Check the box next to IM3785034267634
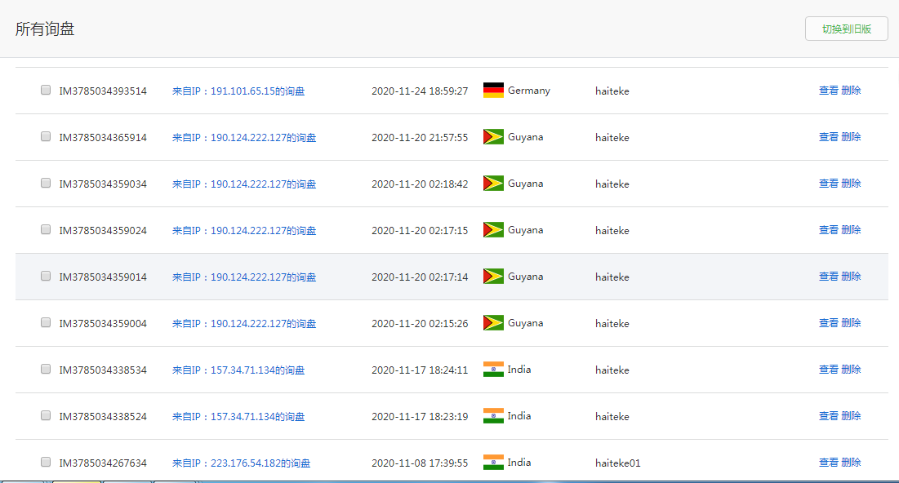 click(x=46, y=463)
